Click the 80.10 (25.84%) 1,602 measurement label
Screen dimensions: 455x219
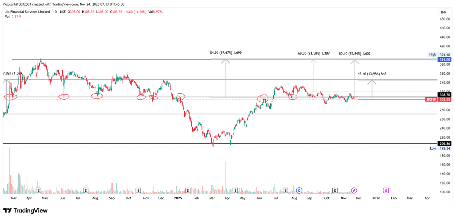(x=355, y=54)
